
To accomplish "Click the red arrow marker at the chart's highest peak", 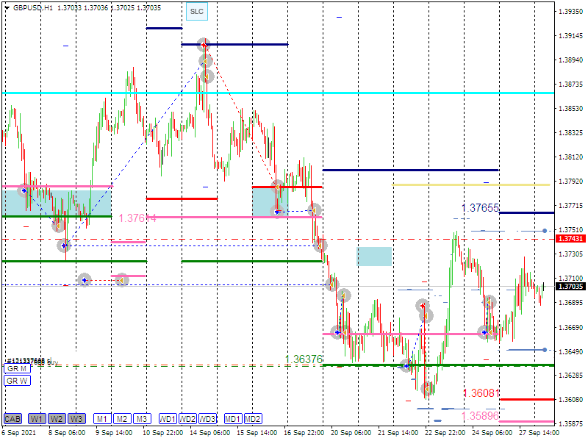I will (x=204, y=45).
